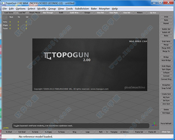This screenshot has width=175, height=140.
Task: Open the View menu
Action: [61, 9]
